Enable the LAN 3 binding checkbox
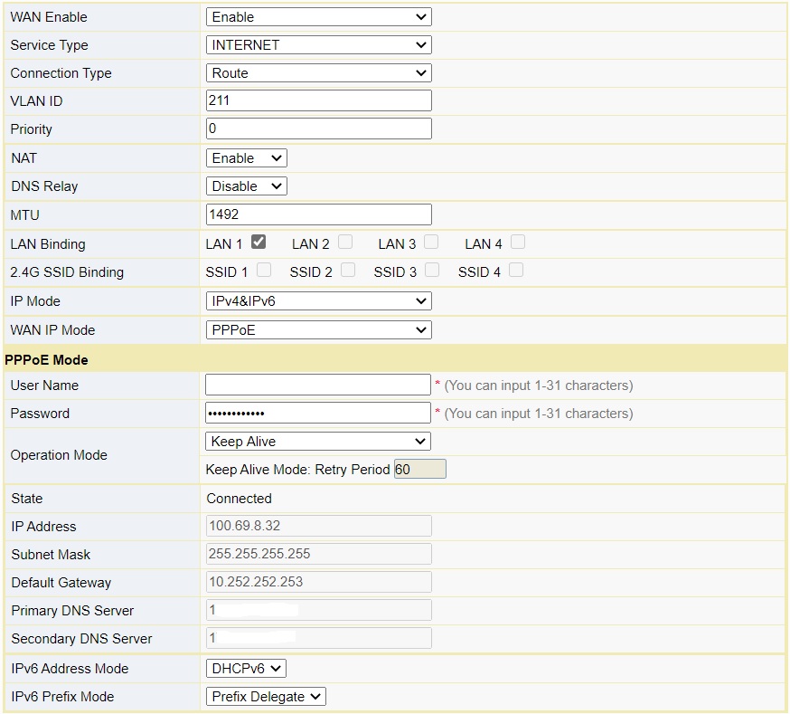The width and height of the screenshot is (790, 714). (x=431, y=243)
